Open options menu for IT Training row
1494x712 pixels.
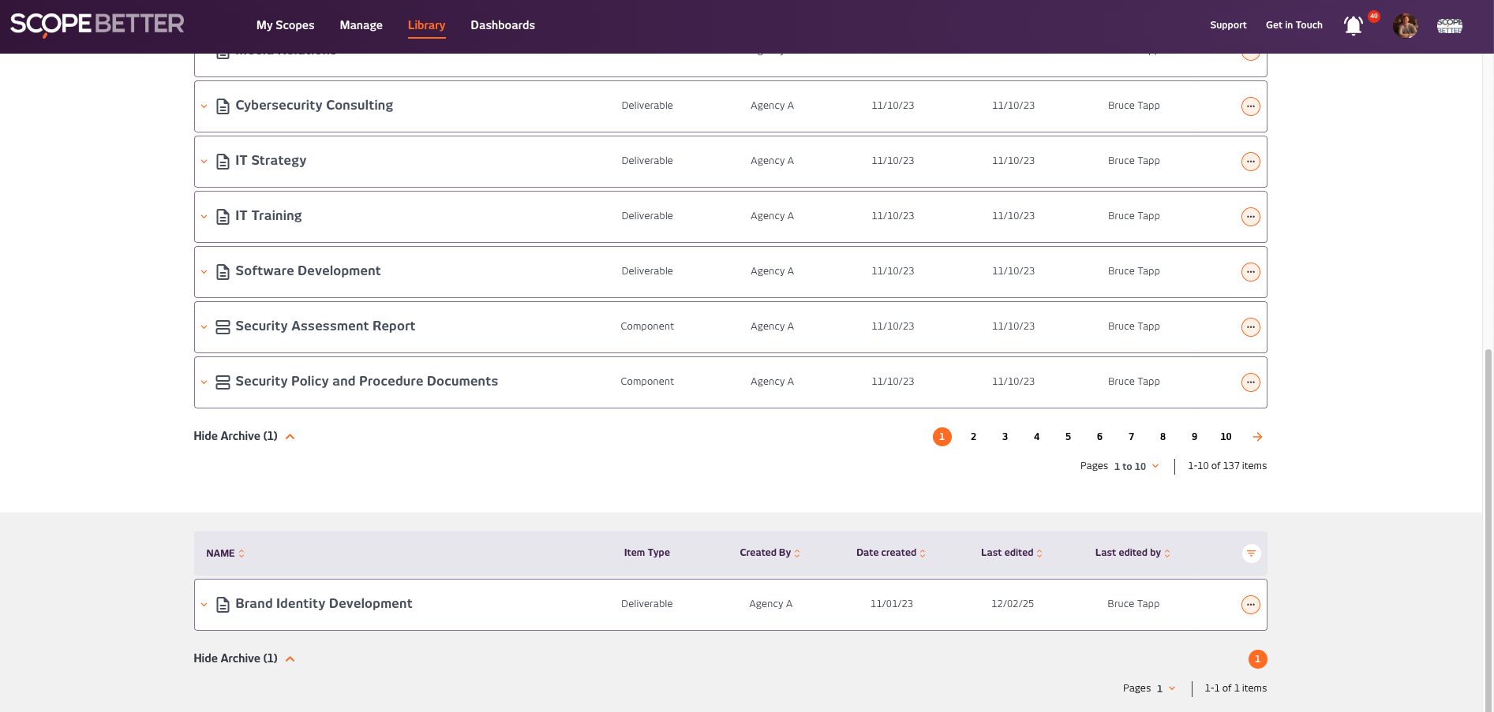coord(1250,217)
